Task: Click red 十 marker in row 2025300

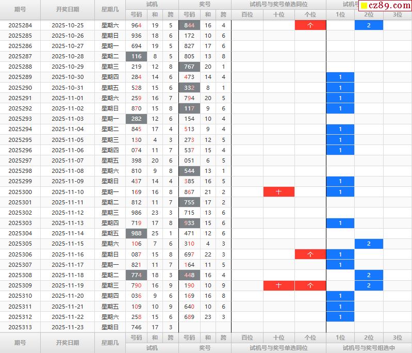Action: click(x=278, y=192)
